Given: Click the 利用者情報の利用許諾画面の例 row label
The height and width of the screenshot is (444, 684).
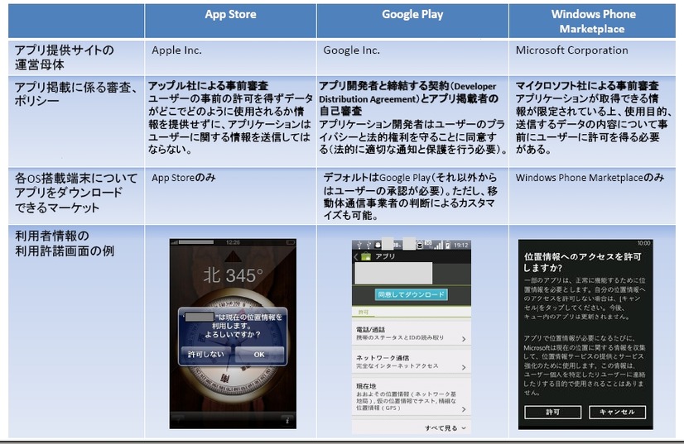Looking at the screenshot, I should tap(65, 243).
